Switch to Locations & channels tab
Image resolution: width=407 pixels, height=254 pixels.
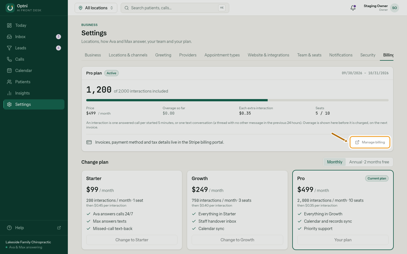128,55
